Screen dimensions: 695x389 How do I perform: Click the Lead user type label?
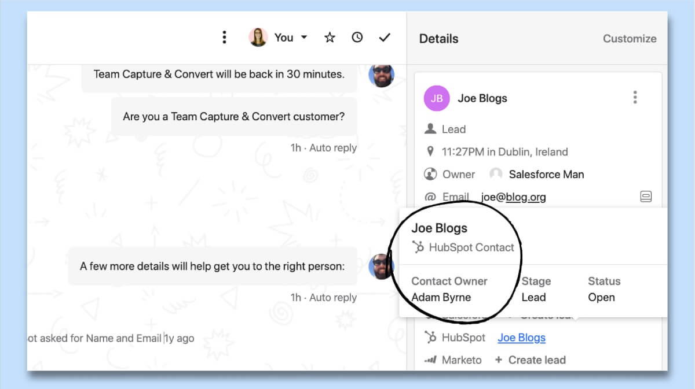[453, 129]
